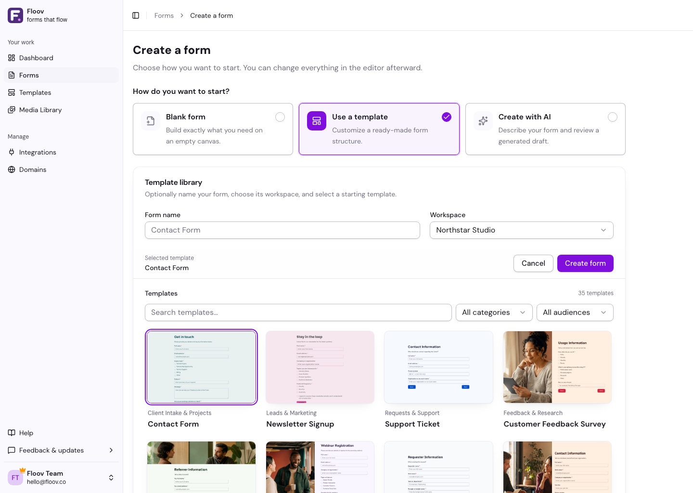This screenshot has width=693, height=493.
Task: Toggle the sidebar panel icon
Action: tap(136, 15)
